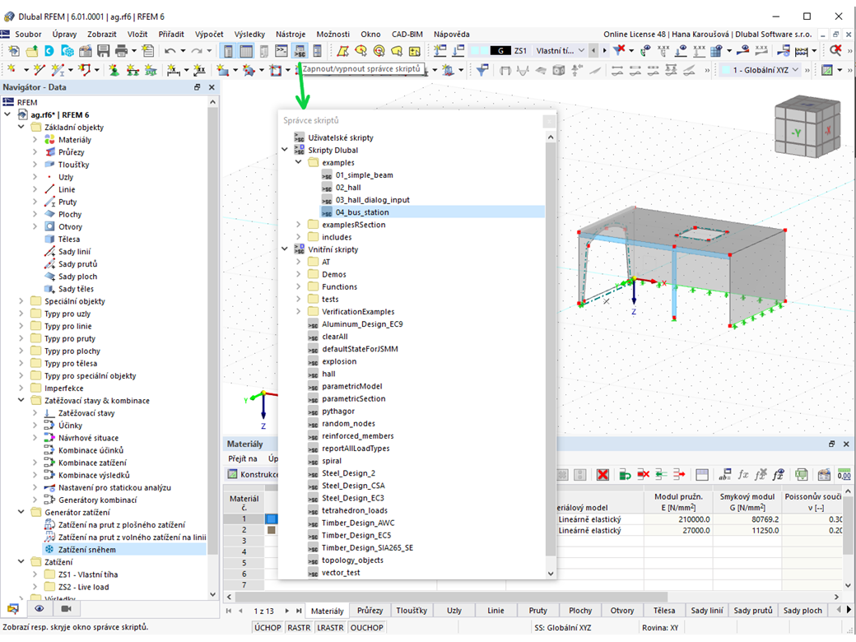Toggle the ÚCHOP snap option

(267, 628)
